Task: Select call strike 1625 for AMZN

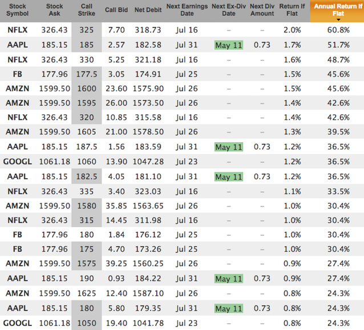Action: [x=87, y=293]
